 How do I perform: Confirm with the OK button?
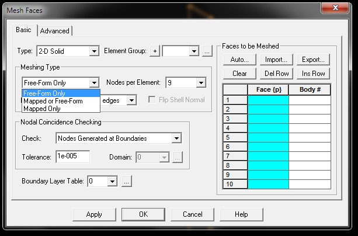point(144,214)
